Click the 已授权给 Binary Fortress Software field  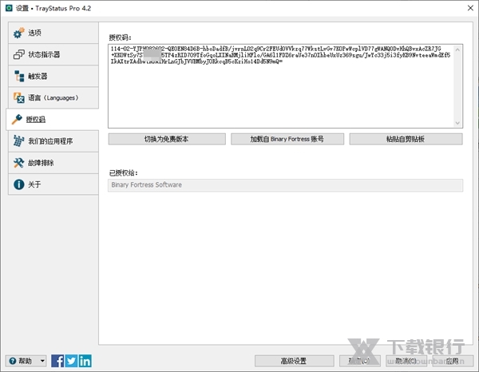[x=285, y=185]
